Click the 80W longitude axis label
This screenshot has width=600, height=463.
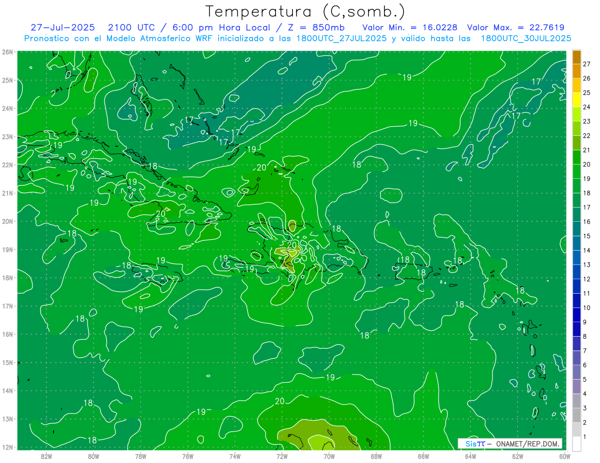click(x=93, y=456)
